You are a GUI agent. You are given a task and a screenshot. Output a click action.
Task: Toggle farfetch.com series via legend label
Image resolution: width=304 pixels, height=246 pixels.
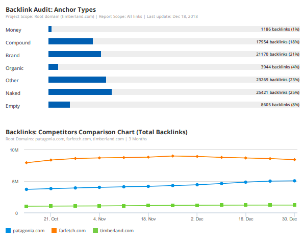tap(72, 231)
